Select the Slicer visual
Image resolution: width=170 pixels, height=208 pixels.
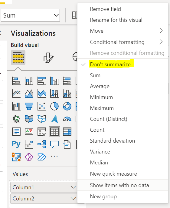42,132
